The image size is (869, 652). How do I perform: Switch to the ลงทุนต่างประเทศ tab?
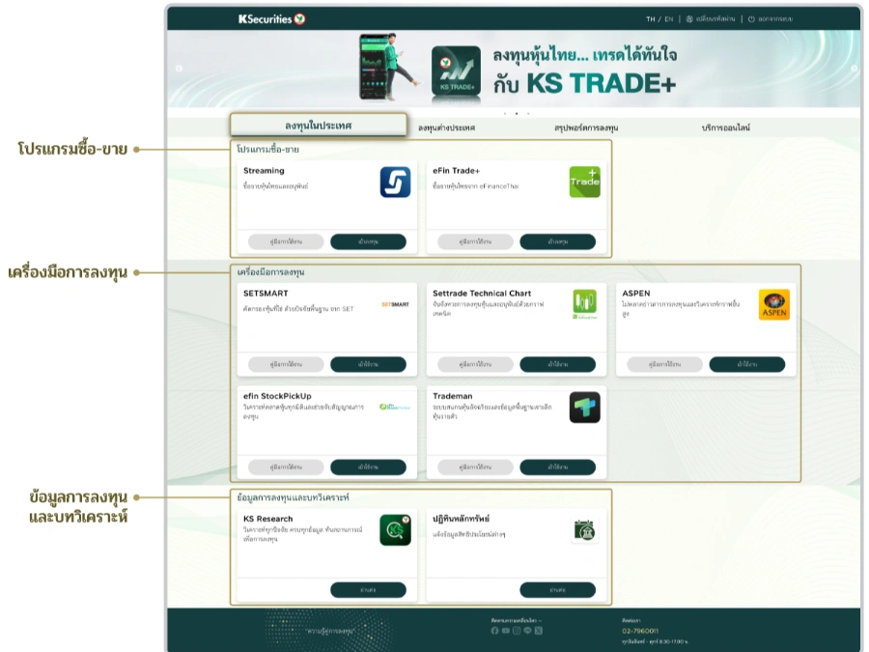click(446, 128)
